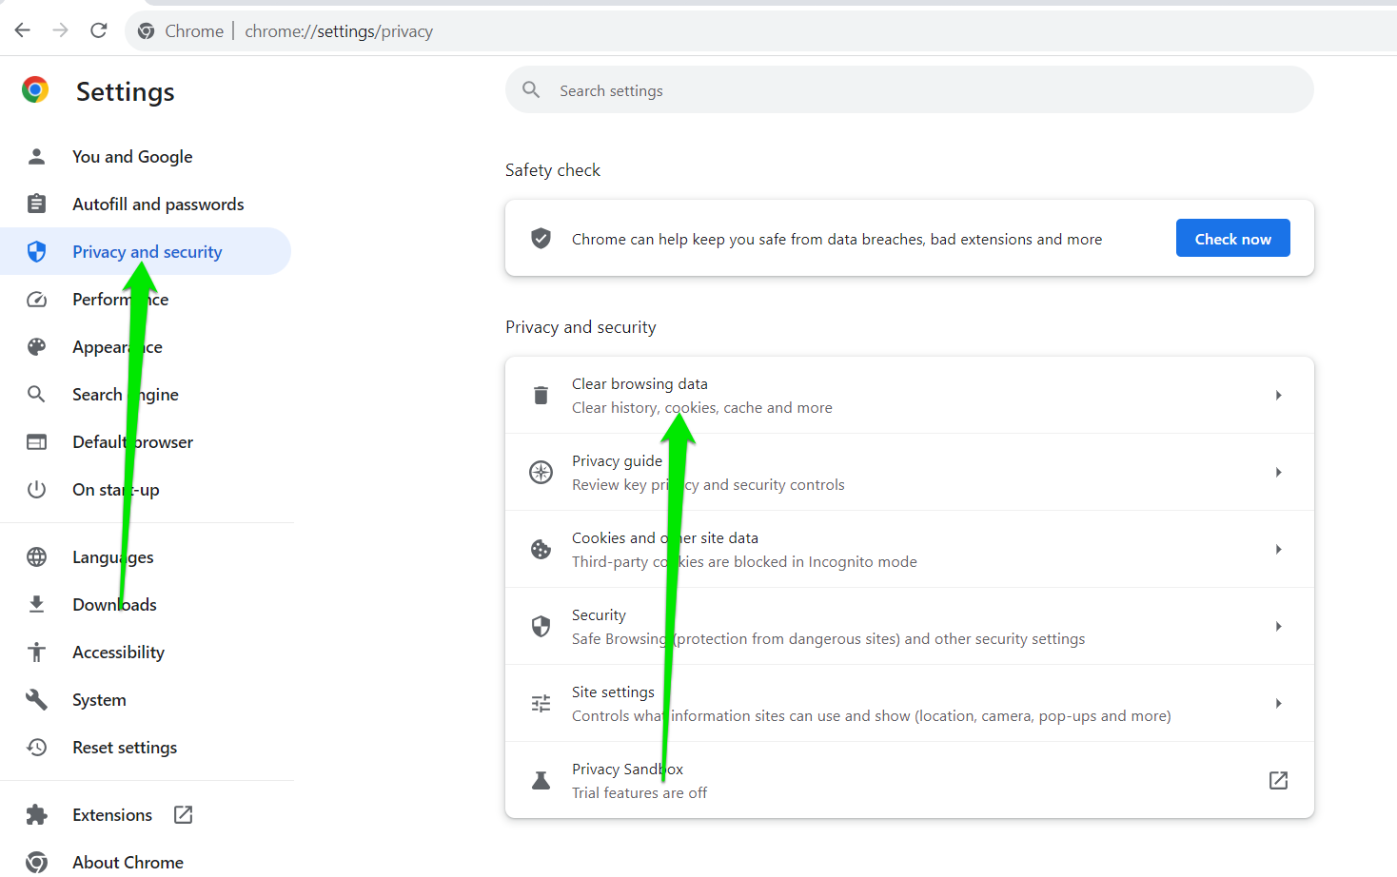Click the sliders icon for Site settings
The height and width of the screenshot is (877, 1397).
[541, 703]
